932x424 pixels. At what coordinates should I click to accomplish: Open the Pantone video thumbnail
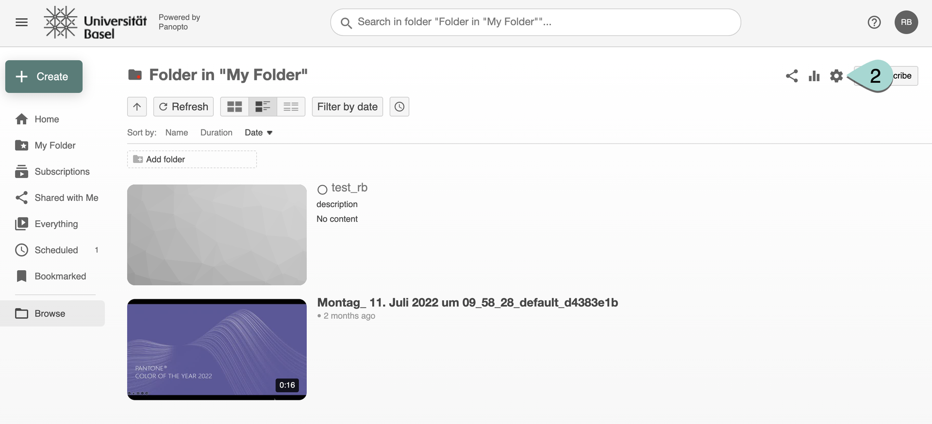pos(216,349)
